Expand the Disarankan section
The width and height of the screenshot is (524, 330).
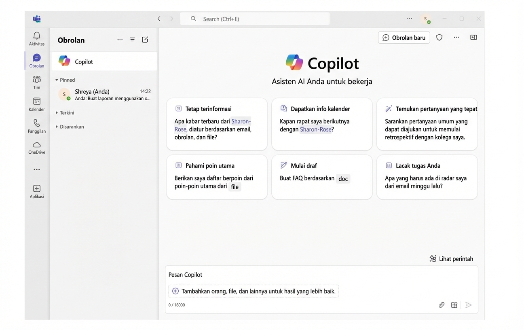tap(71, 127)
